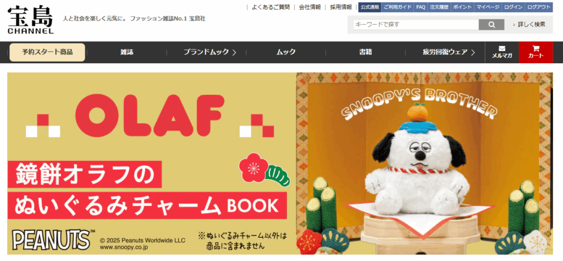The height and width of the screenshot is (261, 563).
Task: Click the 予約スタート商品 button
Action: click(x=47, y=52)
